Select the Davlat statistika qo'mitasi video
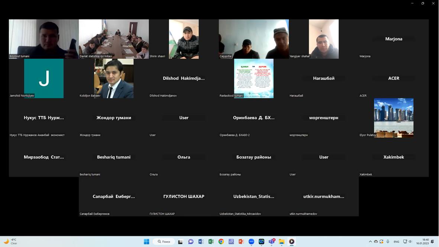The height and width of the screenshot is (247, 439). [x=114, y=39]
